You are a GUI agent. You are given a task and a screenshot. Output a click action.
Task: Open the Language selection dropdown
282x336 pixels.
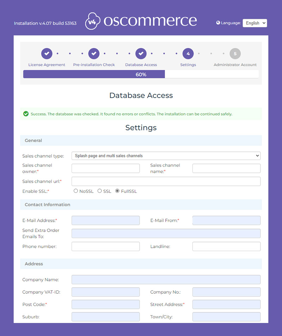255,23
